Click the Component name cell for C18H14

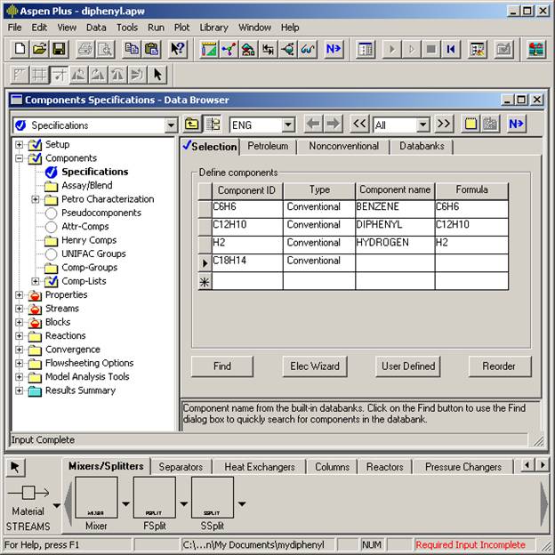click(395, 261)
